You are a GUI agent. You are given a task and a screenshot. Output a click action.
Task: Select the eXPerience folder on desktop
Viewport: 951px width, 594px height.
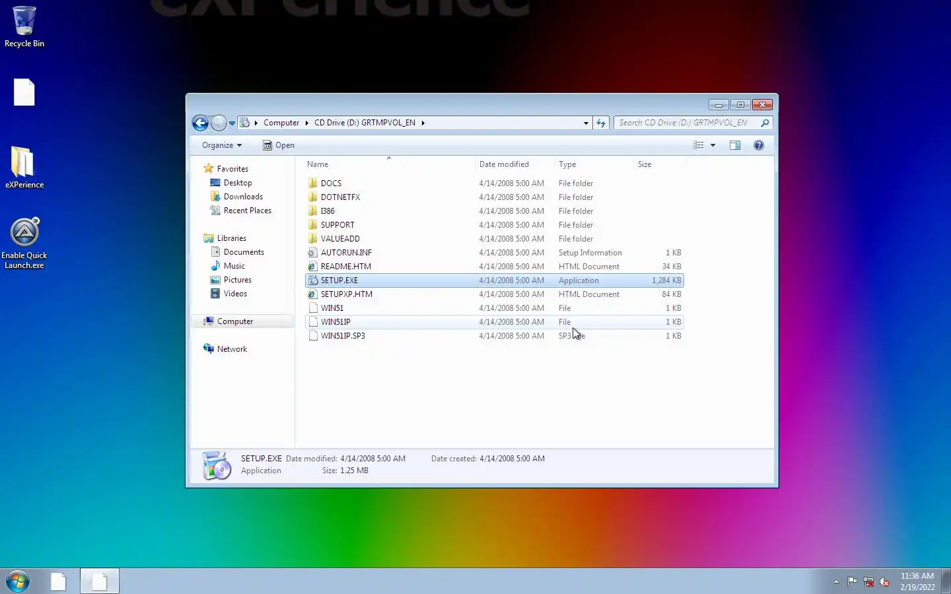pos(24,168)
